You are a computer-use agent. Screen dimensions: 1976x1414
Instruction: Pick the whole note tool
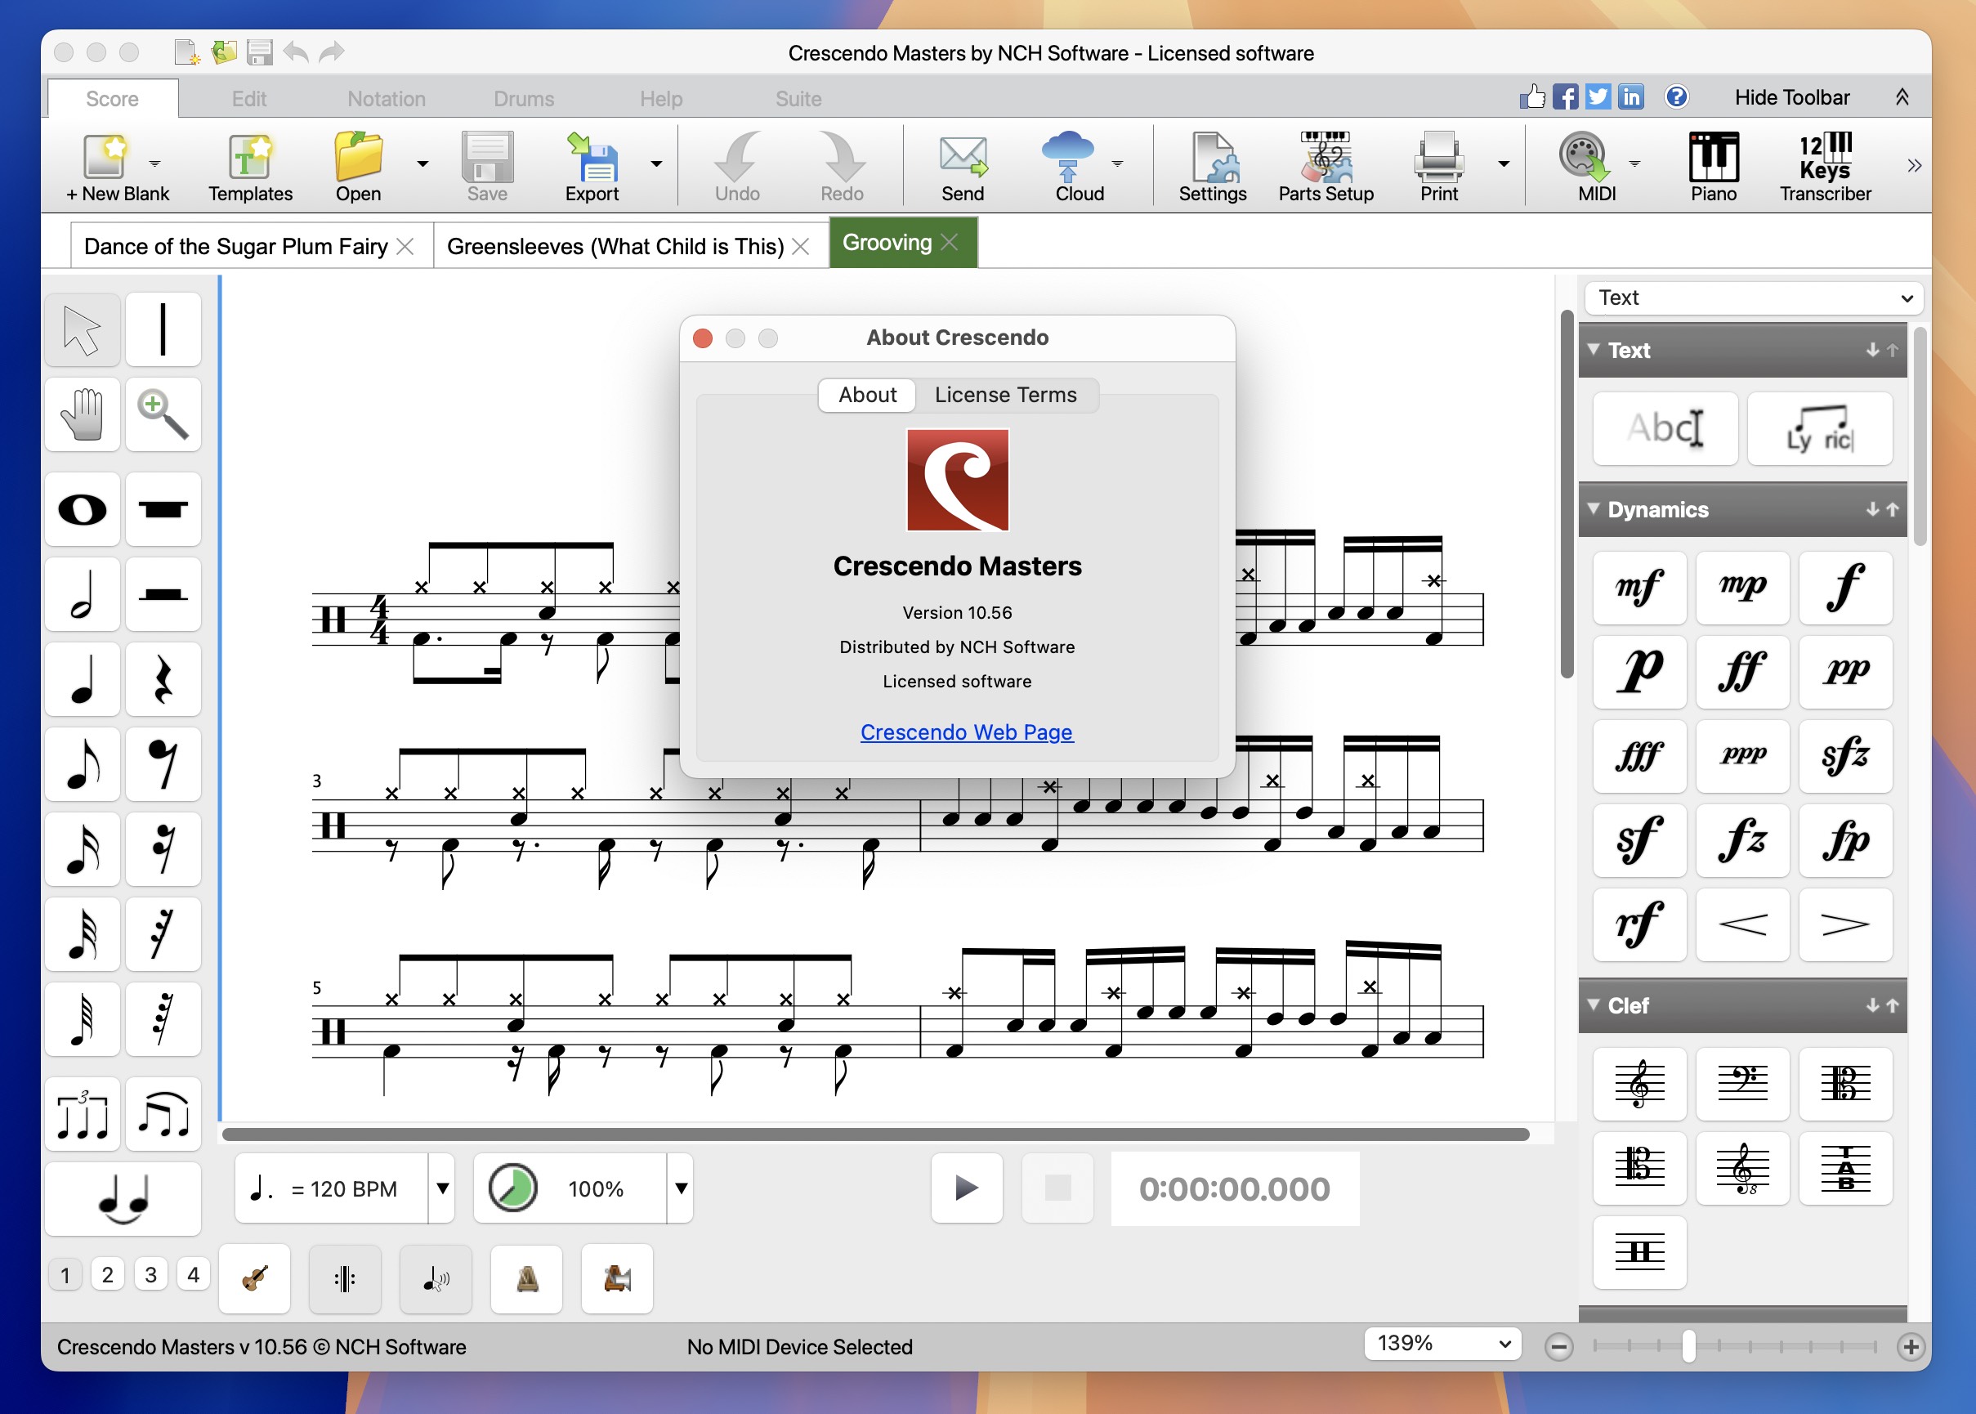(x=82, y=509)
